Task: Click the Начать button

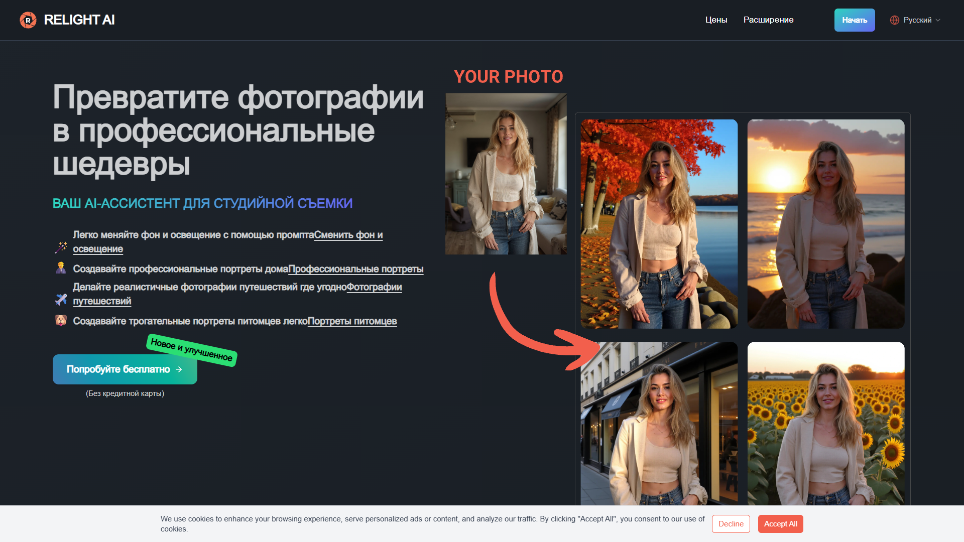Action: tap(855, 20)
